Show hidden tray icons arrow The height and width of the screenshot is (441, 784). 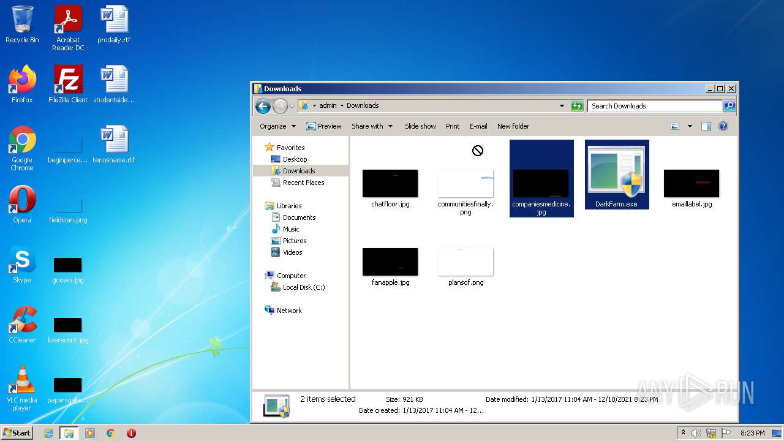(683, 433)
